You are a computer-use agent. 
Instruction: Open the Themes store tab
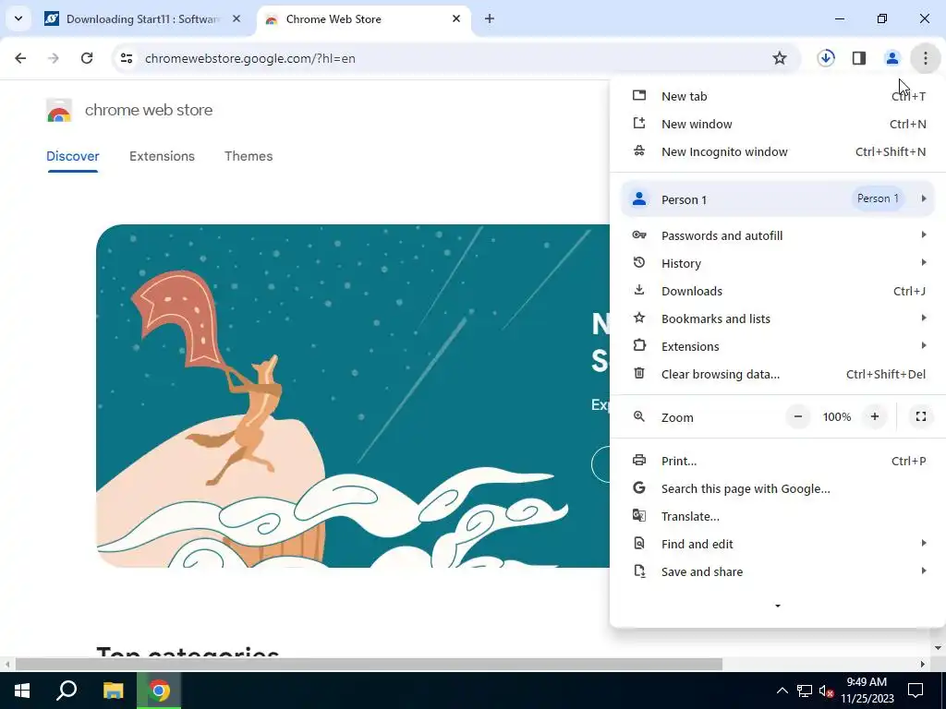pyautogui.click(x=249, y=156)
